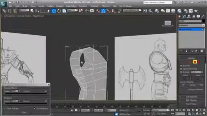
Task: Click the Render Production teapot icon
Action: click(196, 11)
